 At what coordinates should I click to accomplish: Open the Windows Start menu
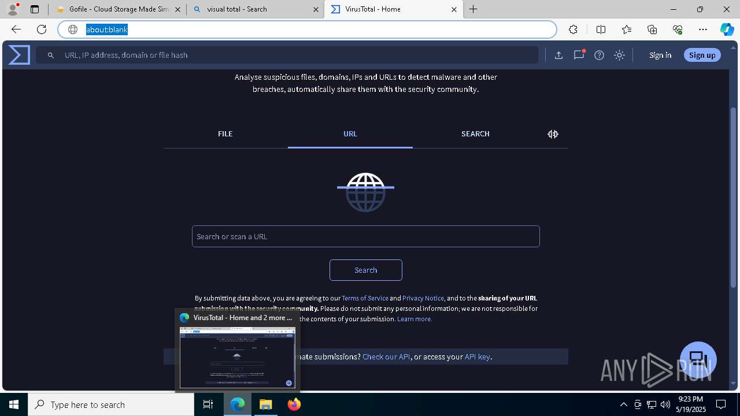(14, 404)
